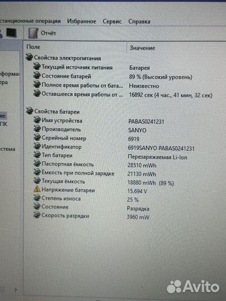The image size is (226, 301).
Task: Click icon next to Скорость разрядки
Action: click(37, 215)
